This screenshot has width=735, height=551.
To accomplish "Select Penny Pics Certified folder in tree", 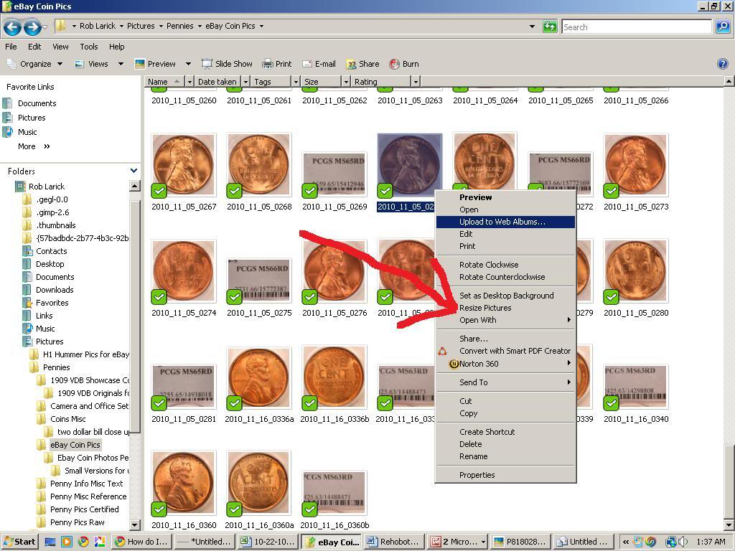I will click(x=85, y=509).
